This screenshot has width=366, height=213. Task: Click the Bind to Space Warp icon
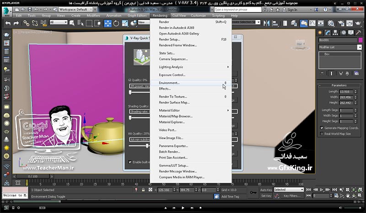tap(43, 23)
